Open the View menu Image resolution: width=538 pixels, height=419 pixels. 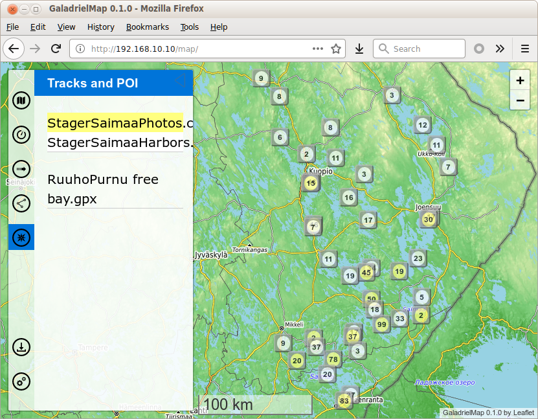click(x=66, y=27)
